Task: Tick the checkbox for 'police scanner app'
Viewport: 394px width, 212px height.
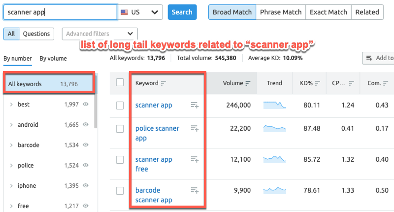Action: 120,129
